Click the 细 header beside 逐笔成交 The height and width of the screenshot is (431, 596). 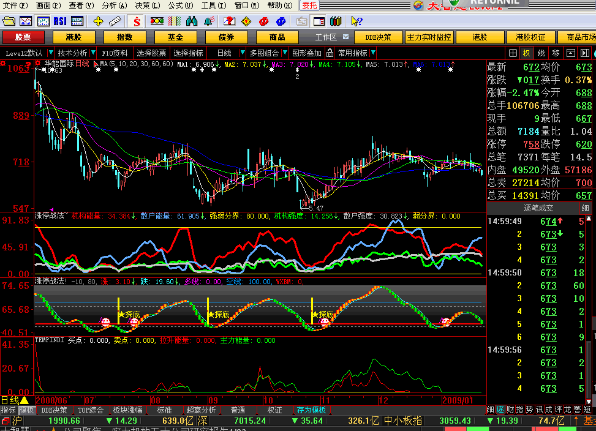point(585,208)
